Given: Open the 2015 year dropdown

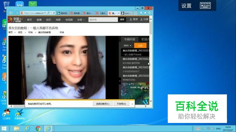Looking at the screenshot, I should pyautogui.click(x=127, y=46).
